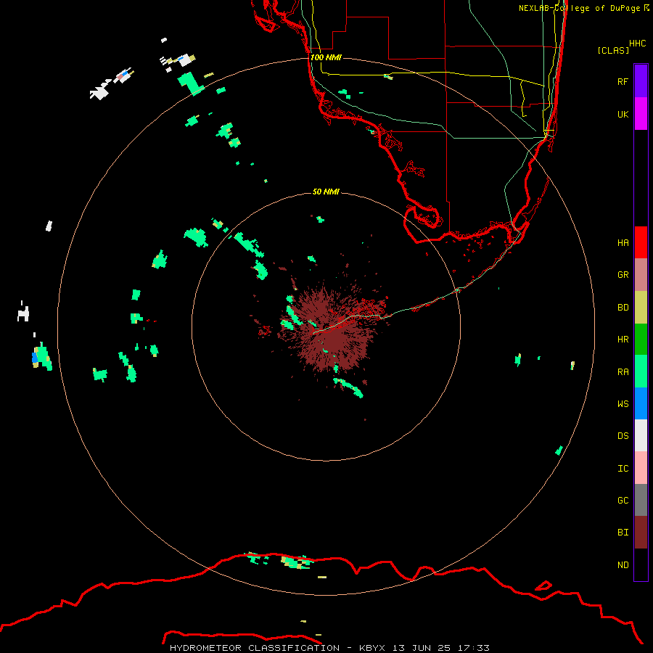The height and width of the screenshot is (653, 653).
Task: Click the BI legend label
Action: coord(623,533)
